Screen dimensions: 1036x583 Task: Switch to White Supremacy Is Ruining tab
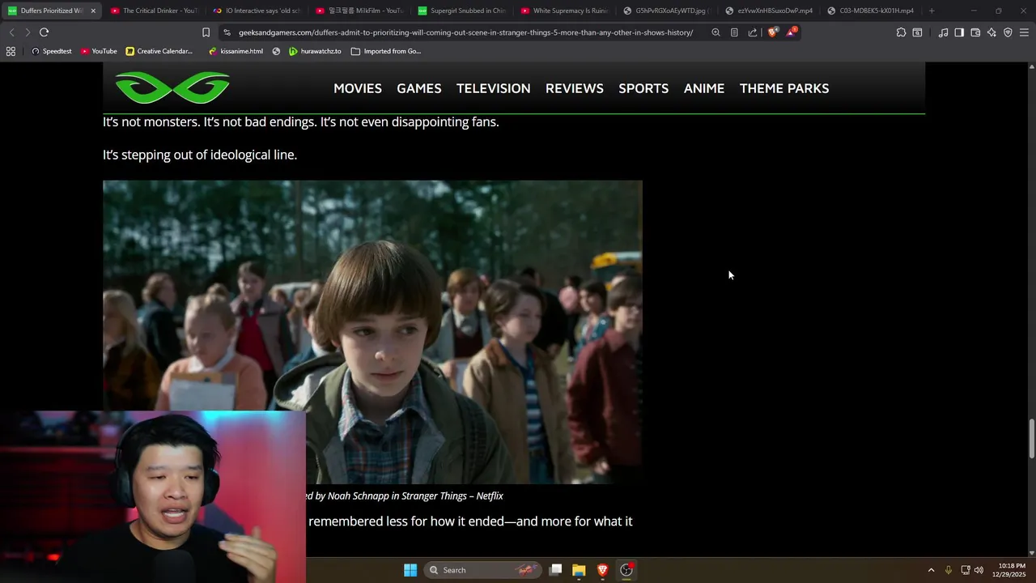(564, 11)
